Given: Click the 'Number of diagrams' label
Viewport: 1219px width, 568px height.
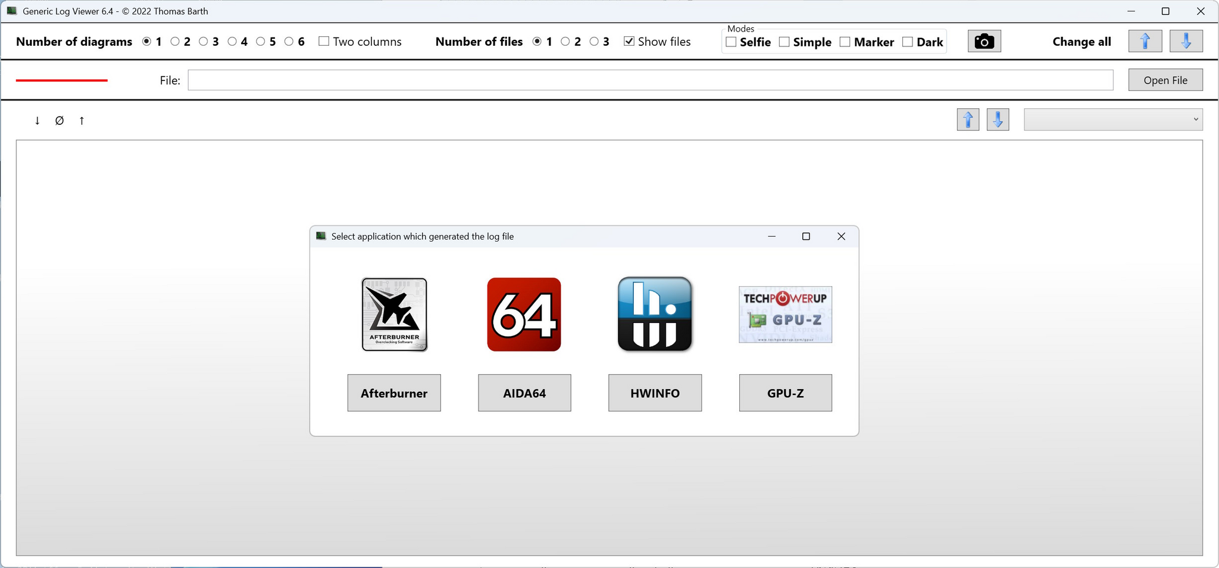Looking at the screenshot, I should [74, 42].
